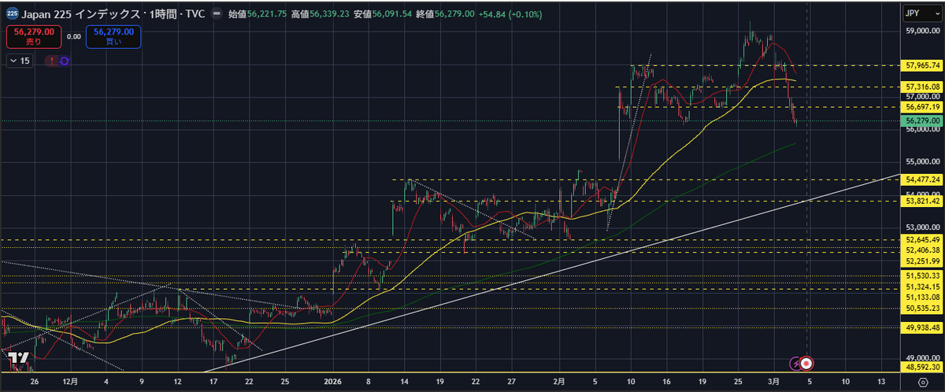Click the red exclamation warning indicator icon
945x392 pixels.
(x=52, y=61)
